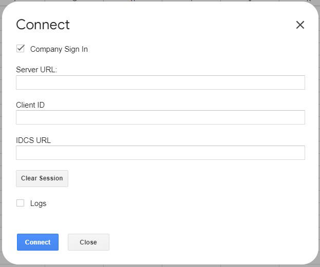Image resolution: width=320 pixels, height=267 pixels.
Task: Uncheck the Company Sign In checkbox
Action: (21, 49)
